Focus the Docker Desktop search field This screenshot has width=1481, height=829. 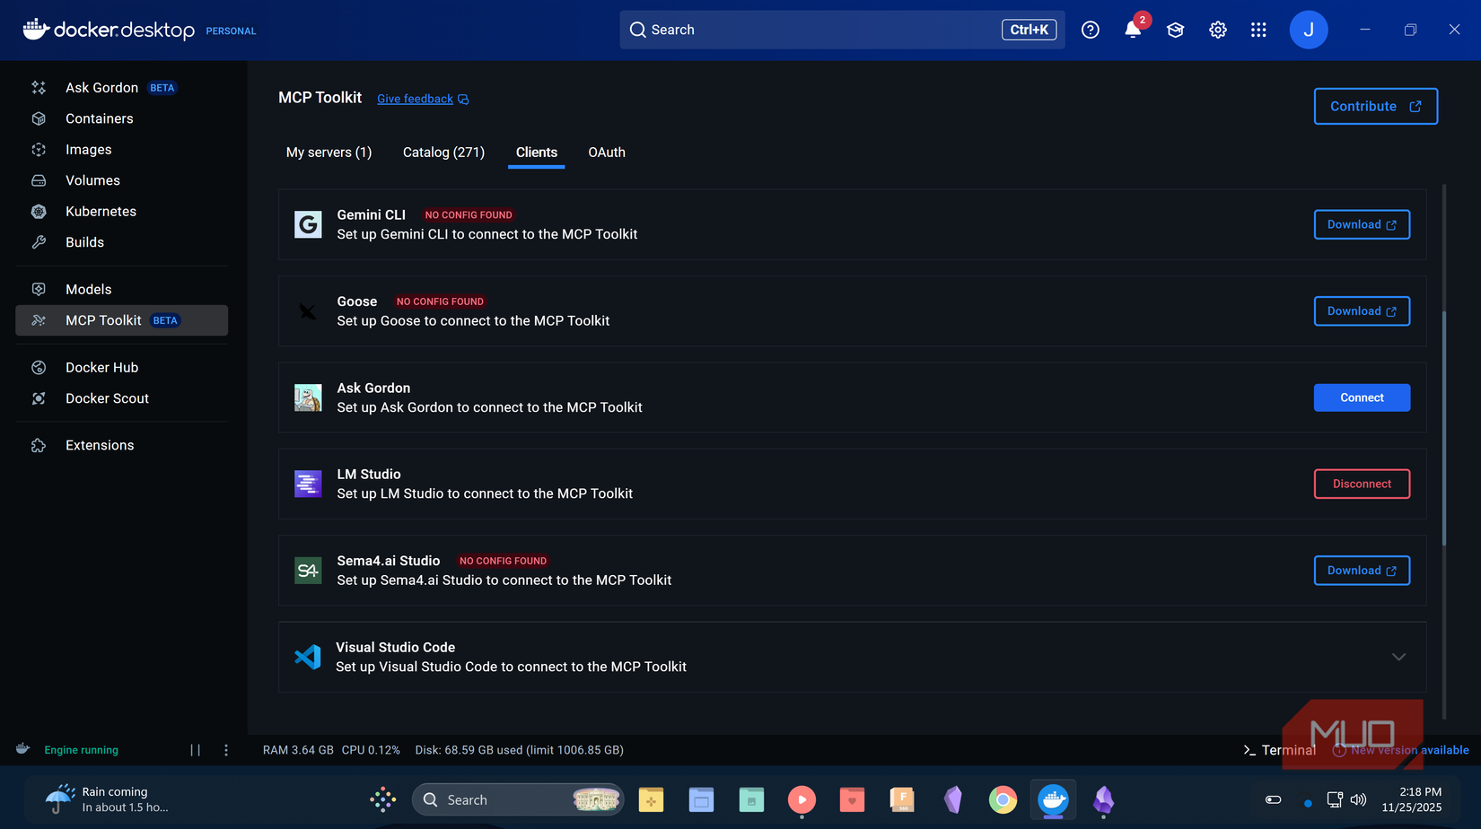(x=842, y=30)
